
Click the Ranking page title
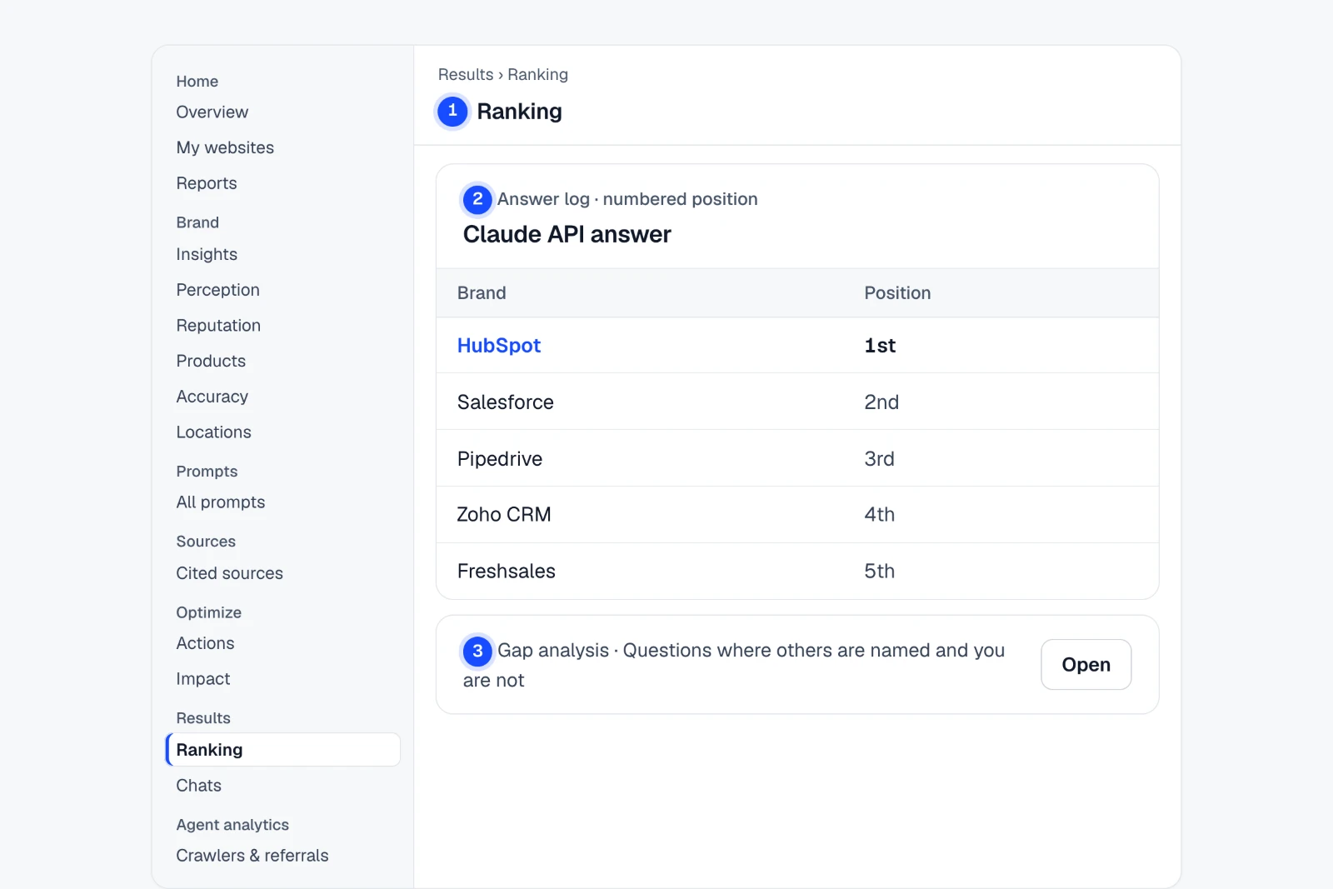[519, 112]
